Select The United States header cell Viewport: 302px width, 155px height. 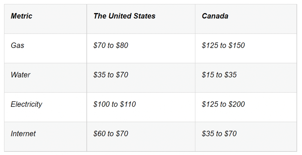click(x=141, y=19)
